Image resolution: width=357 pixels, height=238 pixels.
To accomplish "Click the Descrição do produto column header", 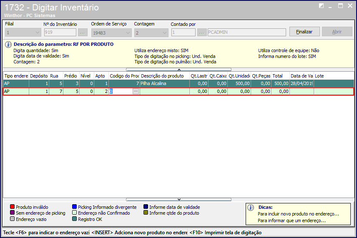I will coord(165,76).
